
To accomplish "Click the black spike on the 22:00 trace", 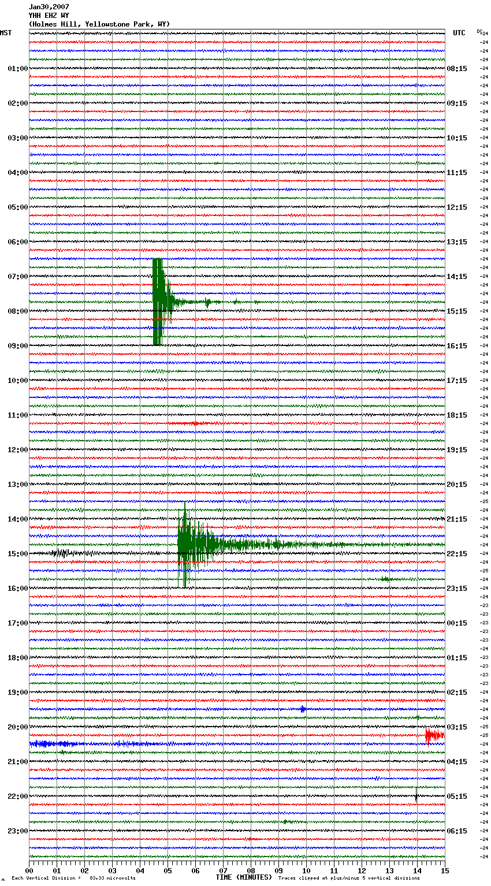I will pyautogui.click(x=416, y=795).
